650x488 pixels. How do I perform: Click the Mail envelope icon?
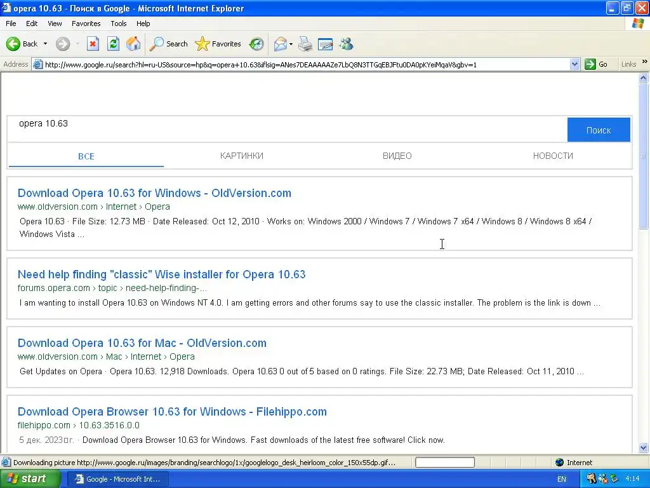coord(280,44)
